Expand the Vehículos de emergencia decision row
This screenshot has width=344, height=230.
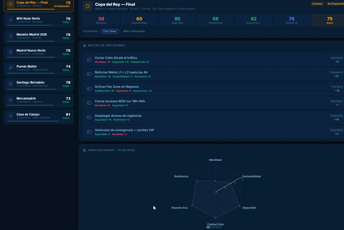(88, 131)
